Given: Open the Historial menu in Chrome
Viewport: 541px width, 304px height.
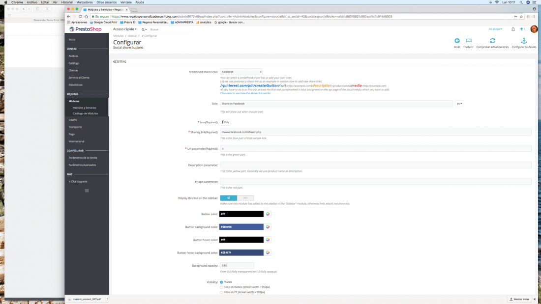Looking at the screenshot, I should click(x=66, y=2).
